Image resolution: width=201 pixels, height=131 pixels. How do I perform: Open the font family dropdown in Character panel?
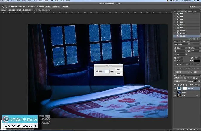pos(181,44)
